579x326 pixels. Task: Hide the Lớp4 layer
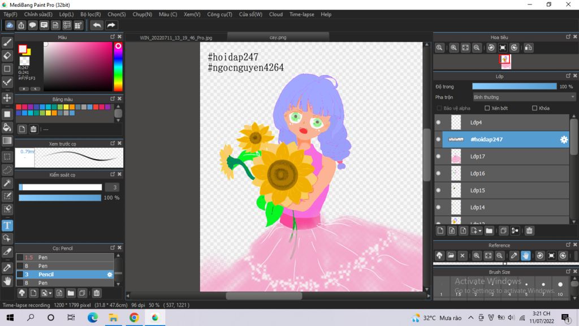point(438,122)
